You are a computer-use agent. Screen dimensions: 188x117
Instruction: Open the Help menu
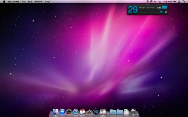pos(47,2)
